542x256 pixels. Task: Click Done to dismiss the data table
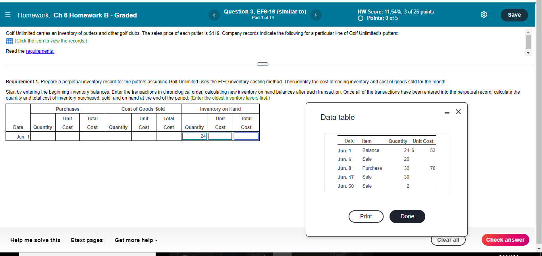[407, 216]
